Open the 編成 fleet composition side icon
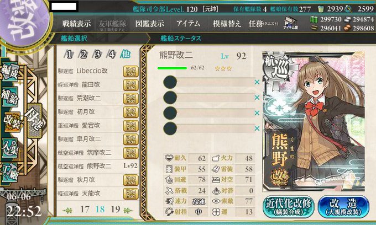Image resolution: width=376 pixels, height=225 pixels. tap(10, 72)
